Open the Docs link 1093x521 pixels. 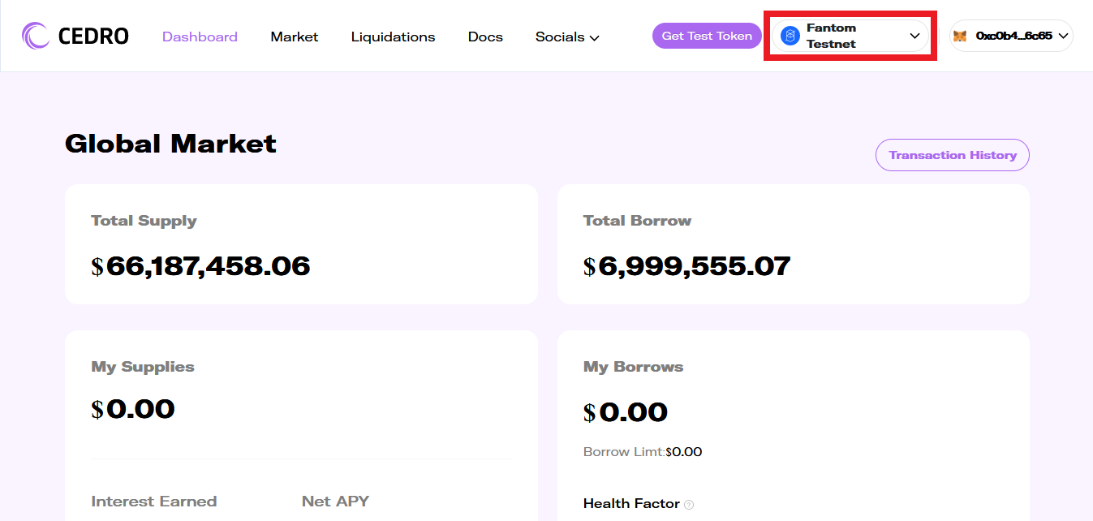pyautogui.click(x=485, y=37)
